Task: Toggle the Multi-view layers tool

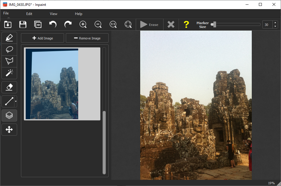Action: (9, 115)
